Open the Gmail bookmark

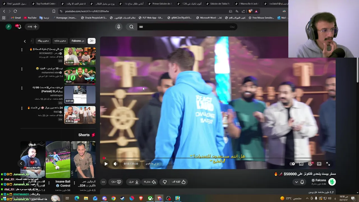(x=15, y=18)
